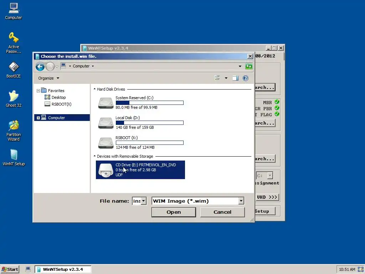
Task: Collapse the Favorites tree node
Action: tap(38, 91)
